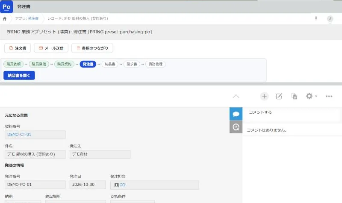Click the 納品書を開く button
This screenshot has width=342, height=203.
19,76
